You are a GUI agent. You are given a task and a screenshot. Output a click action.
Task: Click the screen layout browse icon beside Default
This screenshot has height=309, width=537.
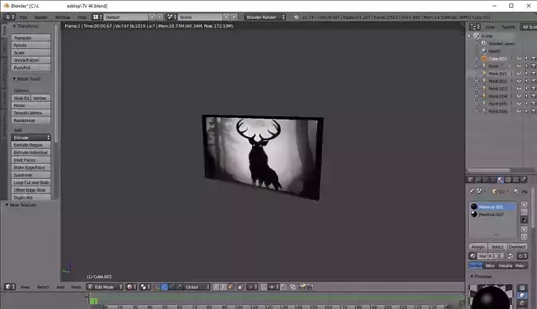click(96, 17)
